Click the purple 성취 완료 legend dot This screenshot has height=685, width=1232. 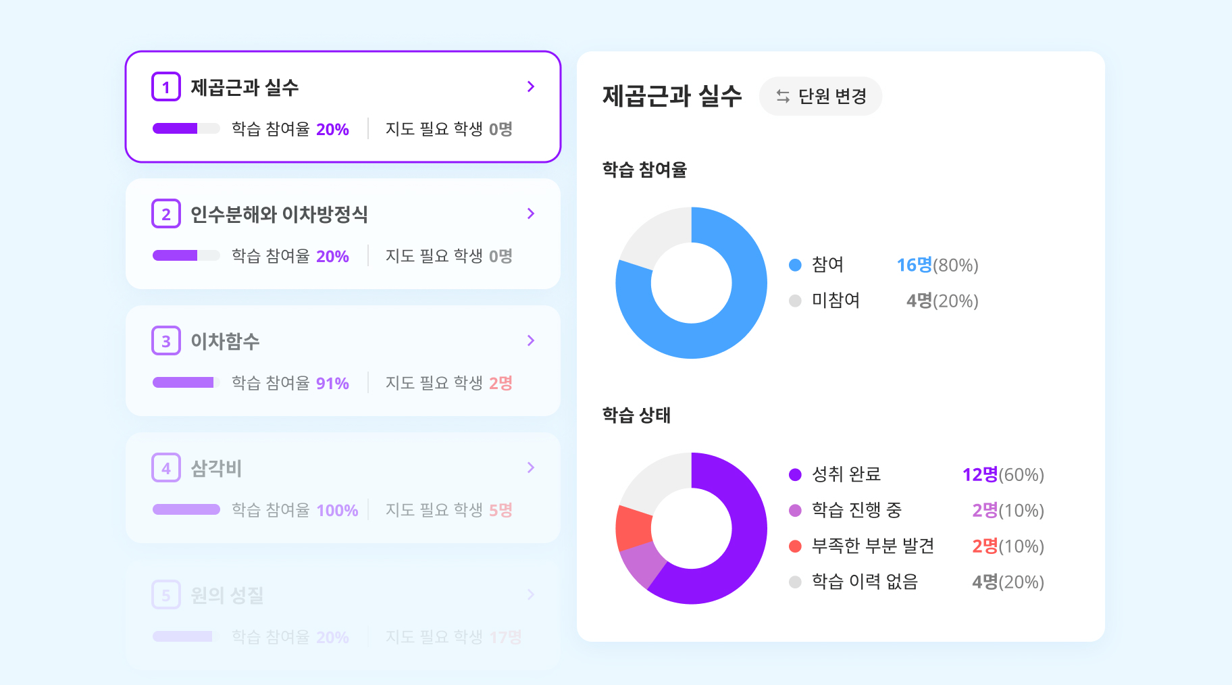[795, 475]
